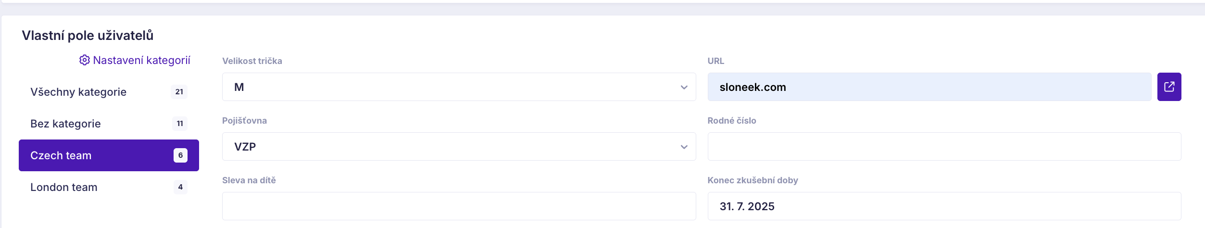Select the Czech team category
This screenshot has height=228, width=1205.
61,155
